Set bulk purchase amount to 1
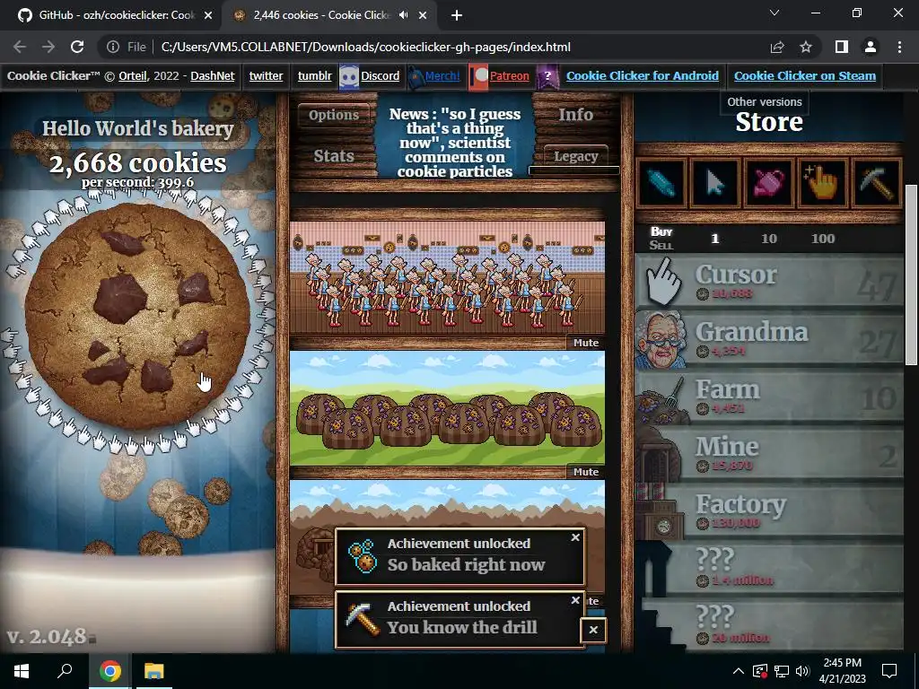919x689 pixels. click(x=714, y=239)
